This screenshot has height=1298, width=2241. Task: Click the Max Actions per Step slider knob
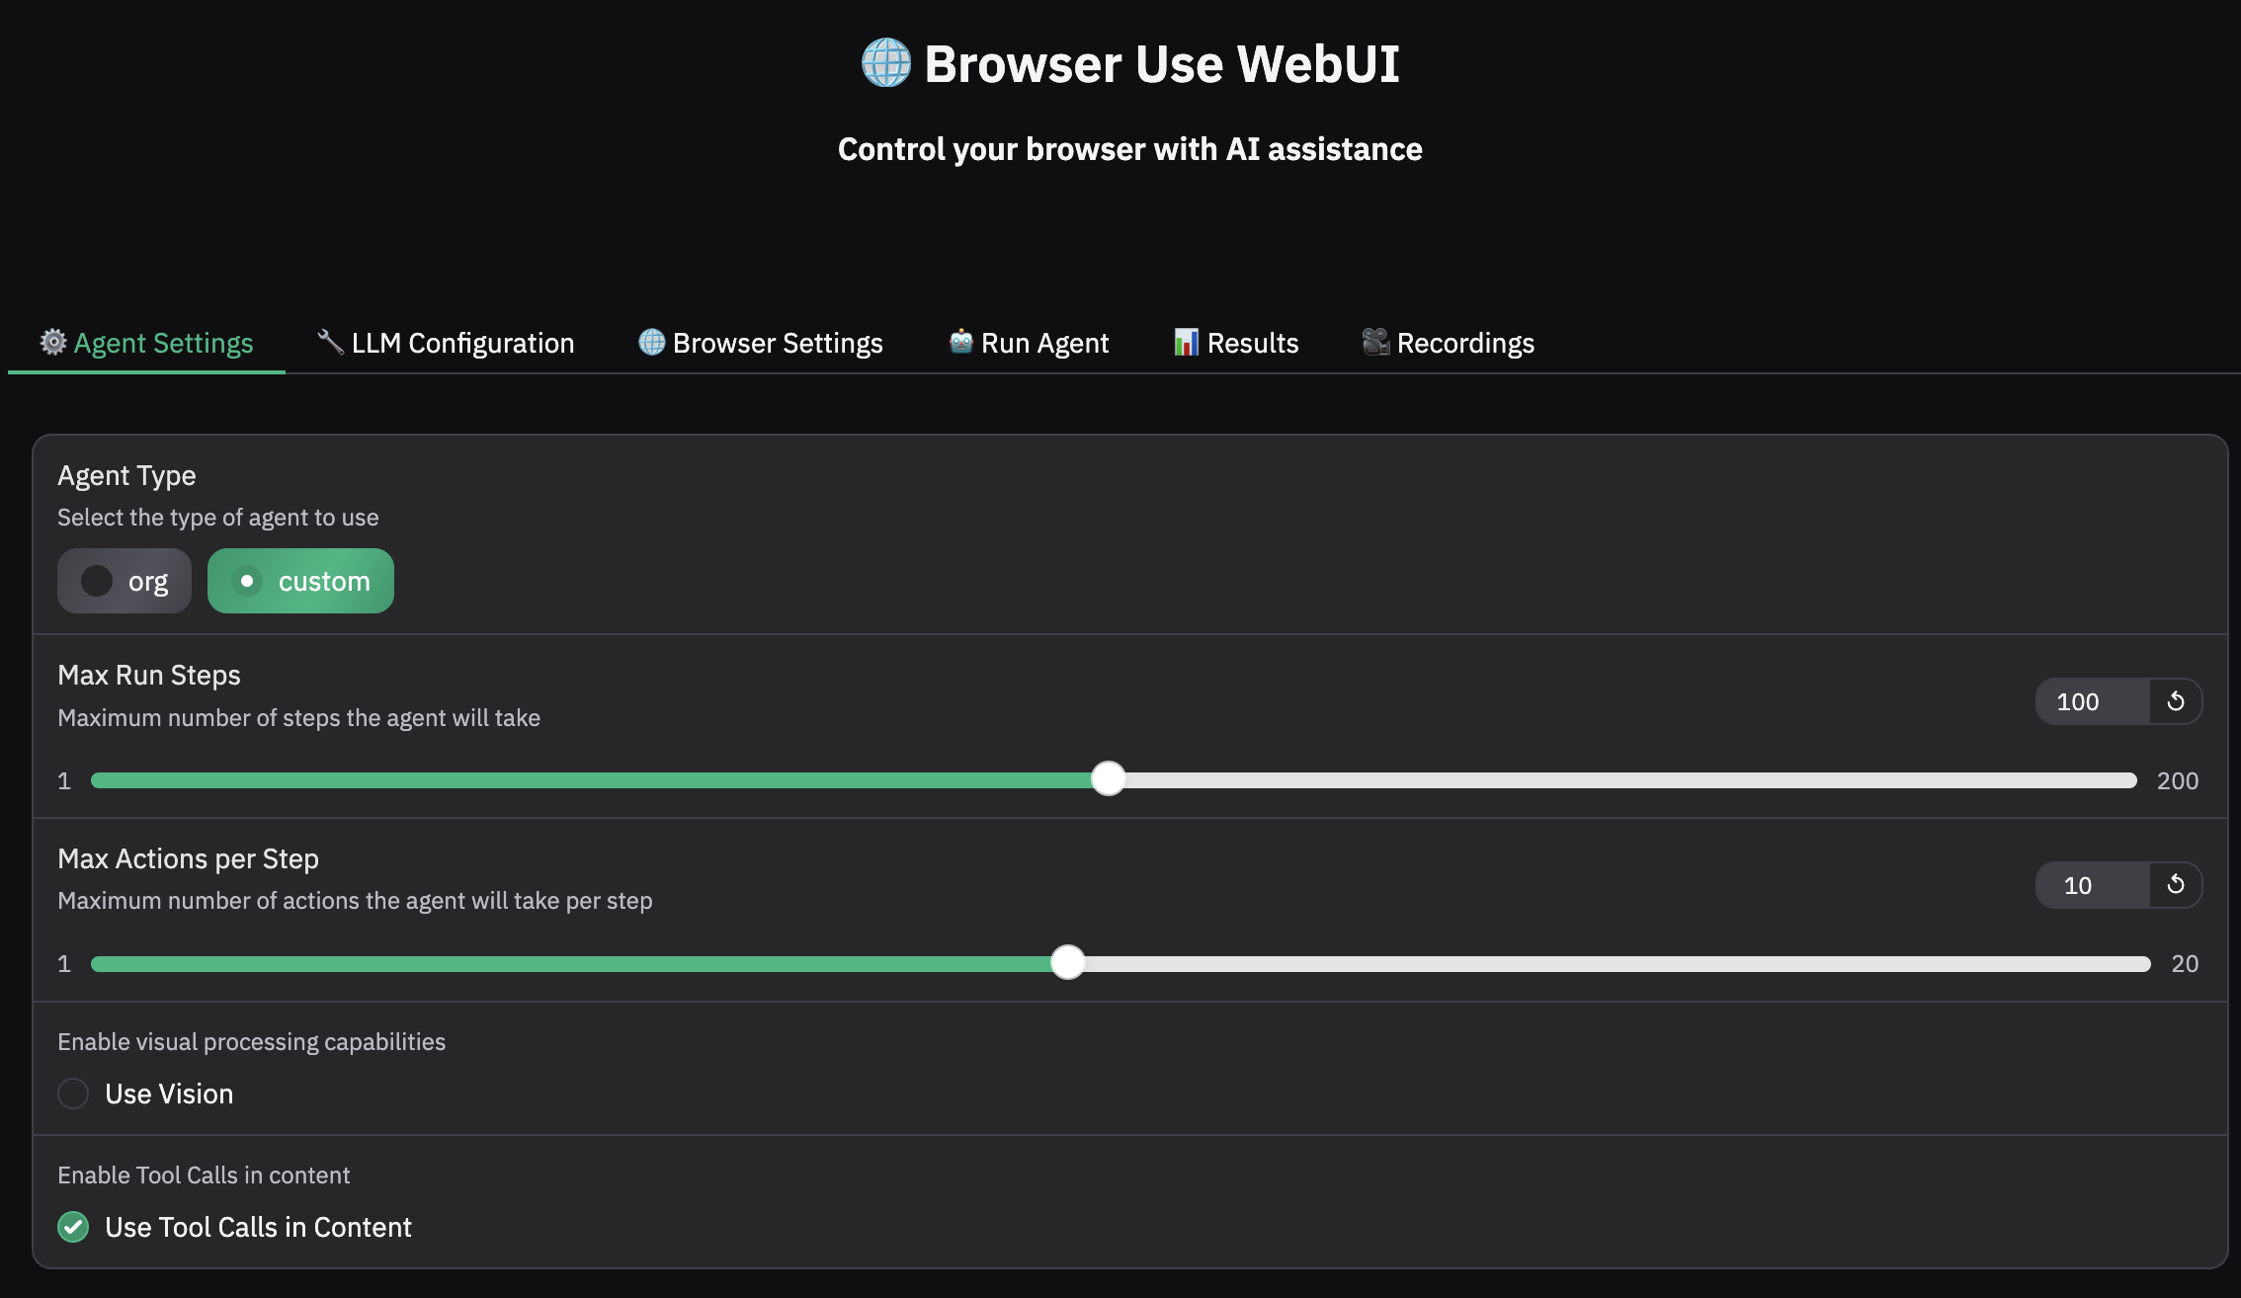click(1067, 962)
